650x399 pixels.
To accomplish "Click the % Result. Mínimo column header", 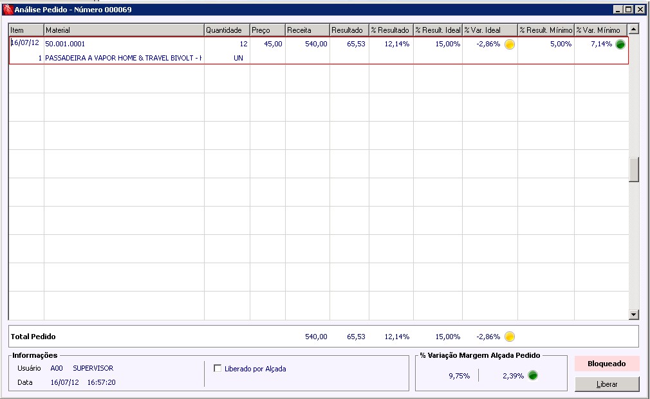I will (x=546, y=30).
